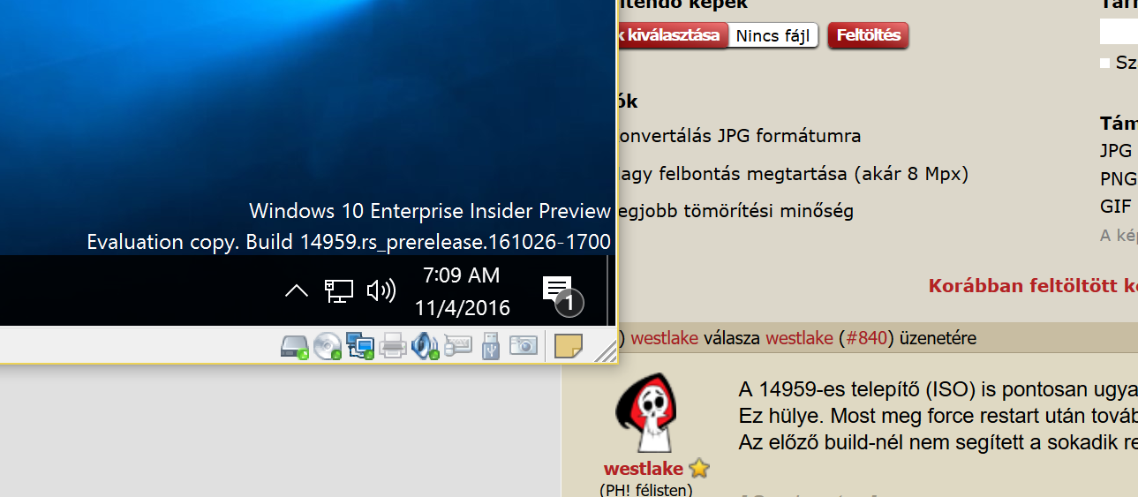Open the westlake username link under the avatar
The width and height of the screenshot is (1138, 497).
point(644,469)
